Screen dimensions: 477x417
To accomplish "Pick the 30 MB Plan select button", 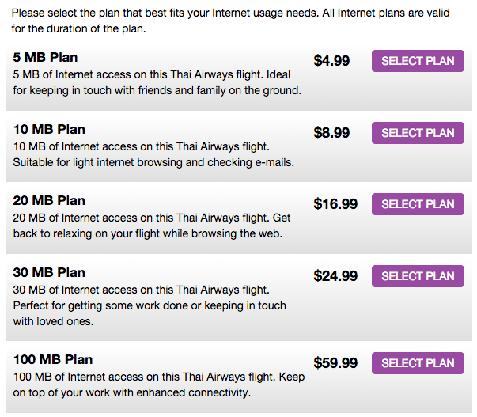I will (x=418, y=276).
